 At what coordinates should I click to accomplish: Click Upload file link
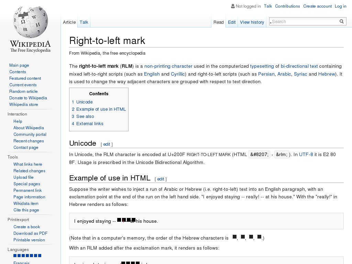point(23,177)
